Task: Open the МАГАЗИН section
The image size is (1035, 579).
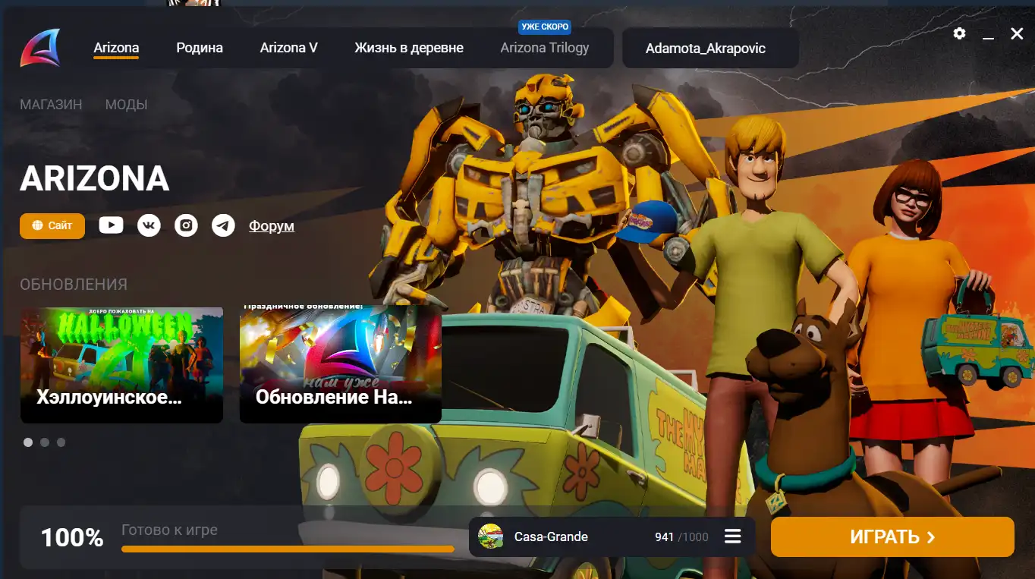Action: tap(51, 105)
